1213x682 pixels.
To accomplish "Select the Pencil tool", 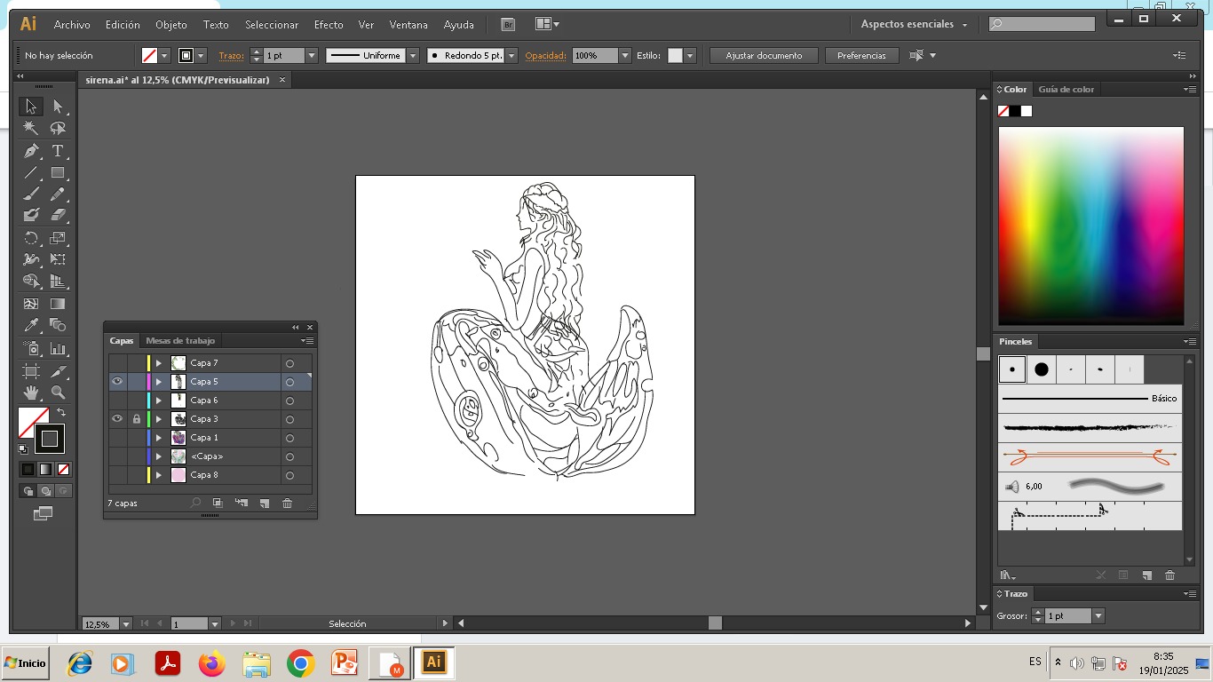I will [58, 194].
